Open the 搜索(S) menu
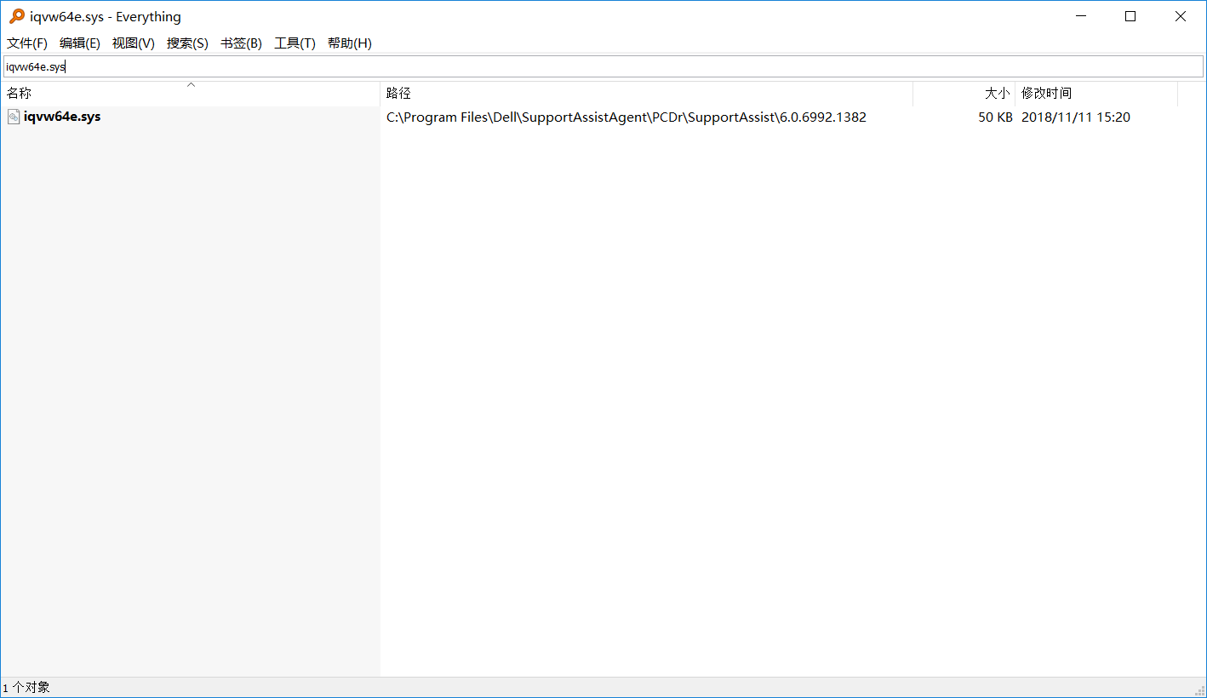Viewport: 1207px width, 698px height. (x=187, y=43)
